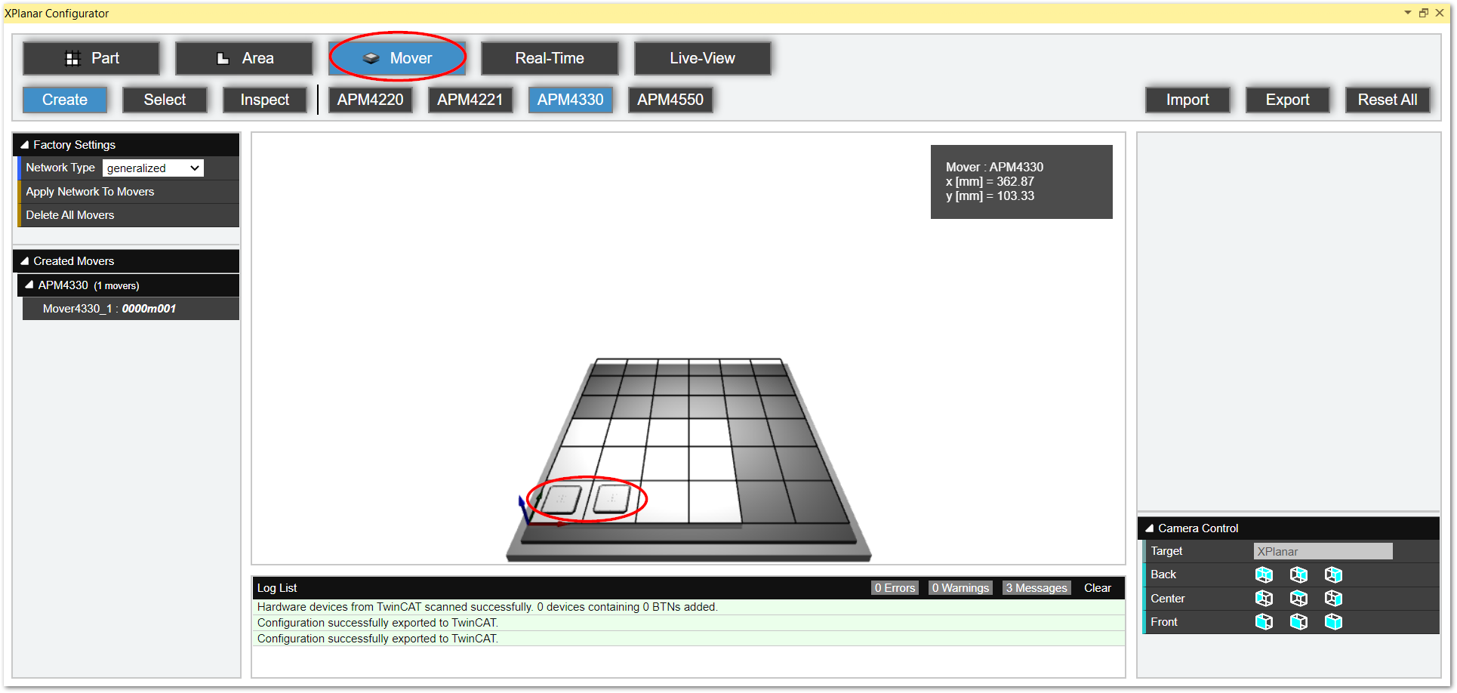Click the Target XPlanar input field
The height and width of the screenshot is (693, 1457).
tap(1323, 552)
